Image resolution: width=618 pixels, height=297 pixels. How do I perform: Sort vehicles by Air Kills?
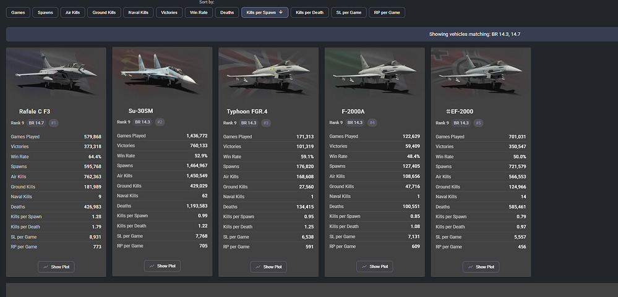(x=72, y=12)
